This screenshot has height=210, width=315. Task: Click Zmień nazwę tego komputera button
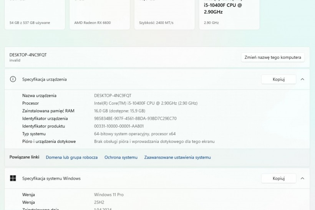click(273, 57)
